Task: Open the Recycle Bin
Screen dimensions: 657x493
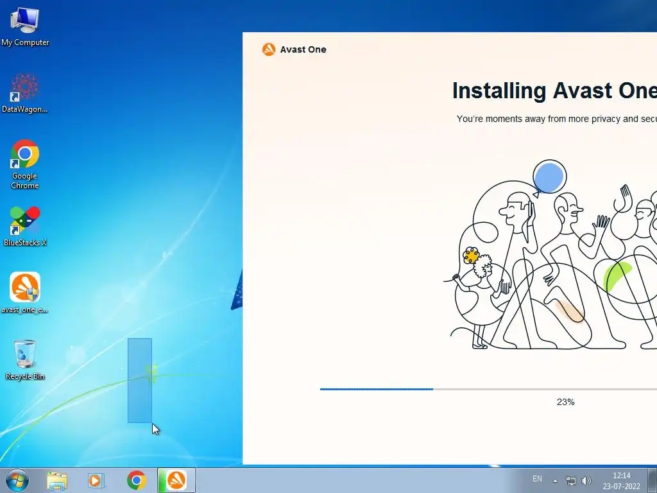Action: point(25,359)
